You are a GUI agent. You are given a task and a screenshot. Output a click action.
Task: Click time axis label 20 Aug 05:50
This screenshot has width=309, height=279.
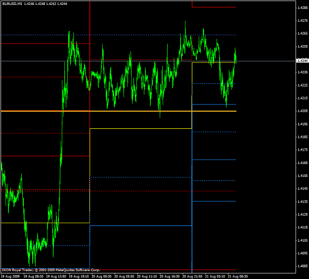point(125,276)
